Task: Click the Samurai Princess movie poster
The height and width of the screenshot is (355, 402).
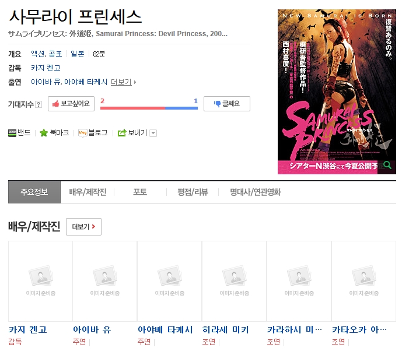Action: click(337, 92)
